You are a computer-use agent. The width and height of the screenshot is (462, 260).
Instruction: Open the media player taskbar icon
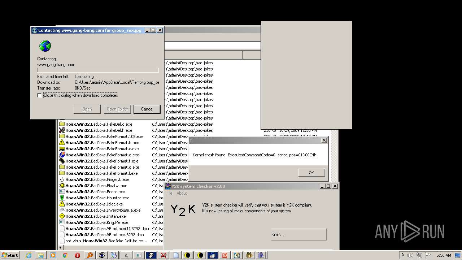click(x=53, y=255)
